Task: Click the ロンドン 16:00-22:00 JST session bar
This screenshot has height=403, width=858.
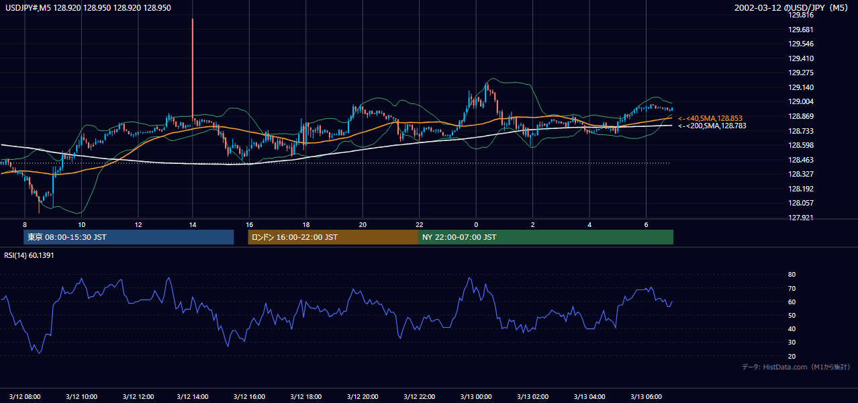Action: (333, 237)
